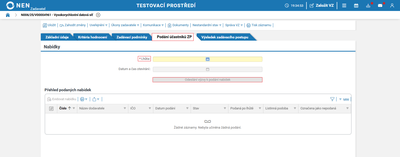Open Podaná po lhůtě filter arrow
This screenshot has width=400, height=157.
[x=260, y=108]
